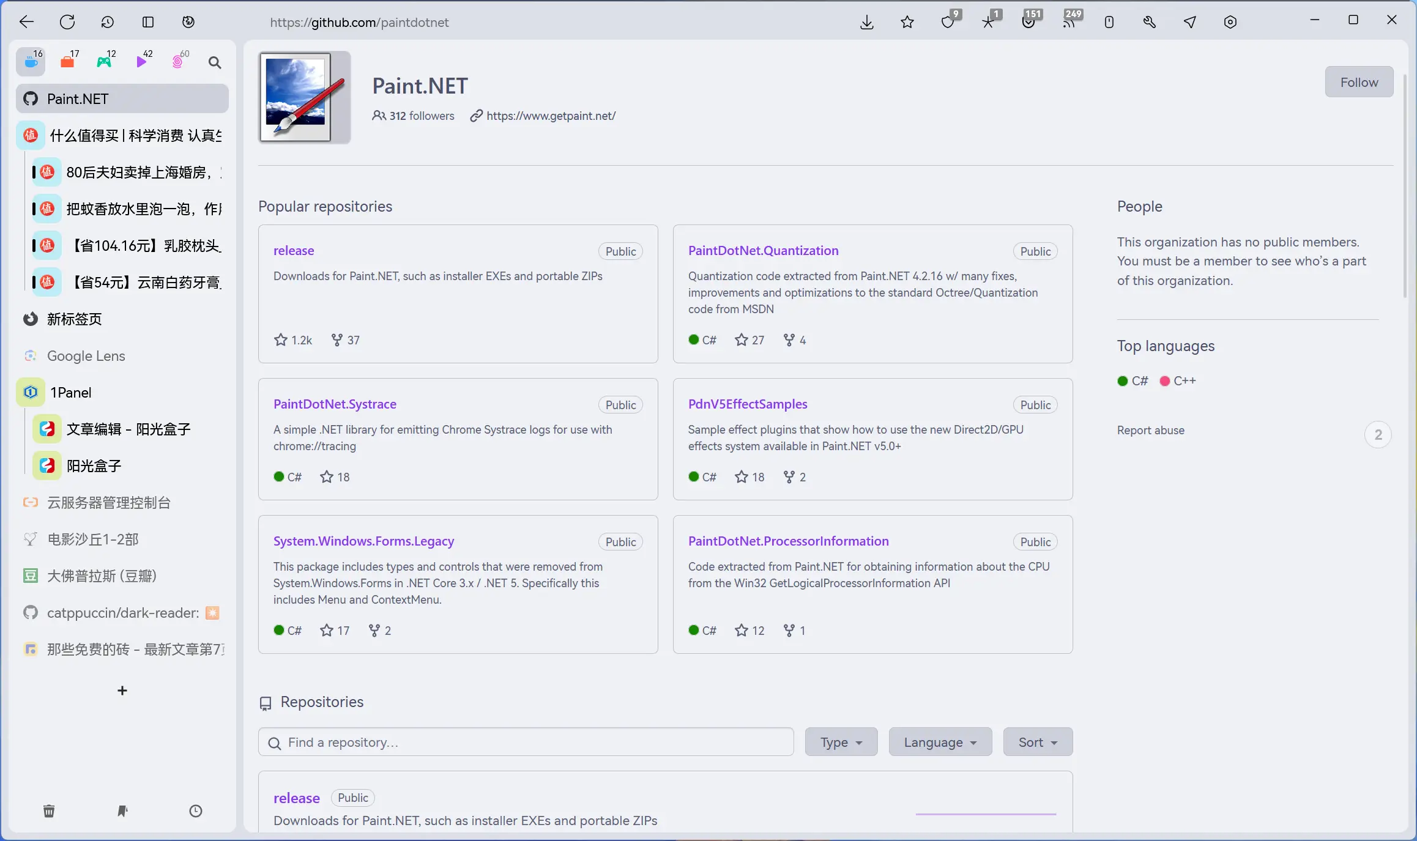Switch to the game controller workspace with 12 tabs
The height and width of the screenshot is (841, 1417).
tap(105, 61)
